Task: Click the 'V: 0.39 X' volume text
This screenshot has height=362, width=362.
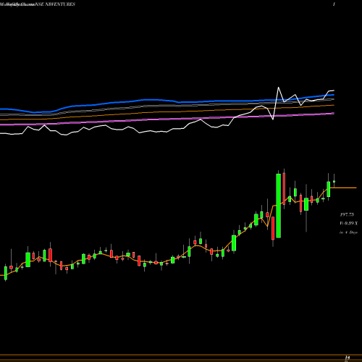Action: [x=349, y=223]
